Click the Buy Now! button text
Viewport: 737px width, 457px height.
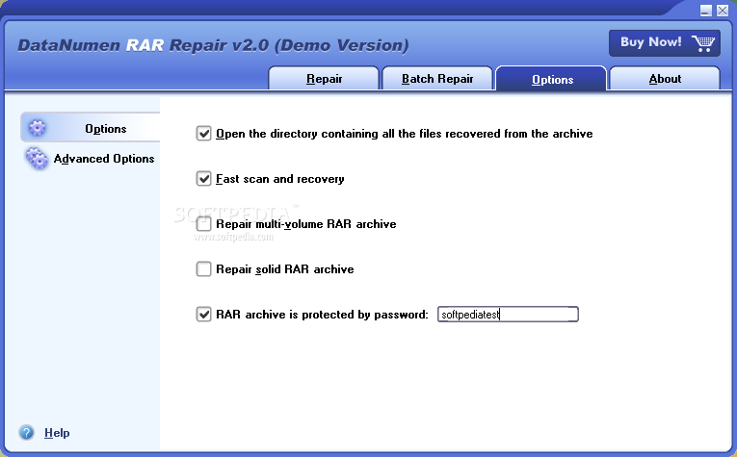(x=650, y=41)
